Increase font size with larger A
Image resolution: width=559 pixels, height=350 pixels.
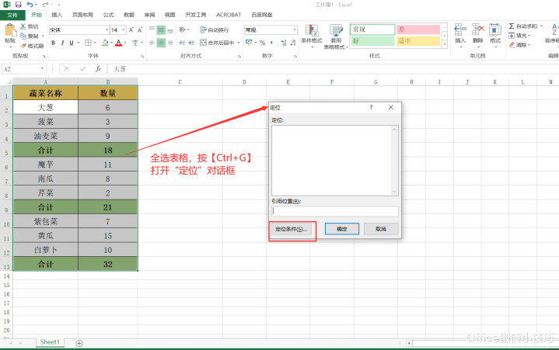point(131,29)
